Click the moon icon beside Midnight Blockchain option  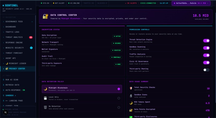coord(45,89)
